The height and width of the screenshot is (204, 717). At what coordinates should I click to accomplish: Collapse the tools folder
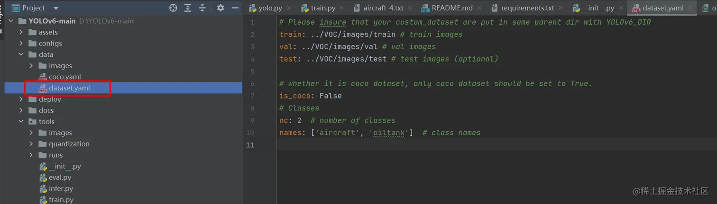21,122
